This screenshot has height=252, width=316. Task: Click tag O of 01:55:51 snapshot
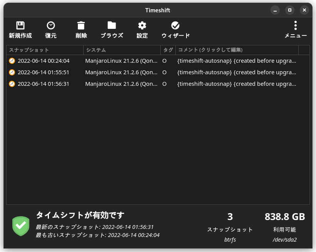[x=165, y=72]
